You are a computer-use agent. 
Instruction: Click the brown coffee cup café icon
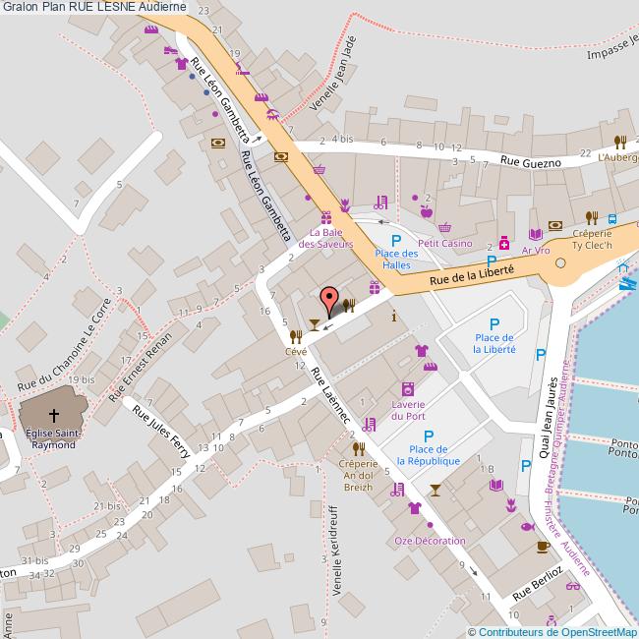click(542, 546)
